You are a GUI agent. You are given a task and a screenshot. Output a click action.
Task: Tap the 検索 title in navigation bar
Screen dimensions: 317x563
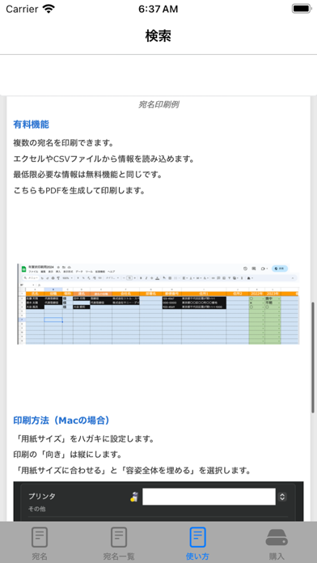[x=158, y=36]
